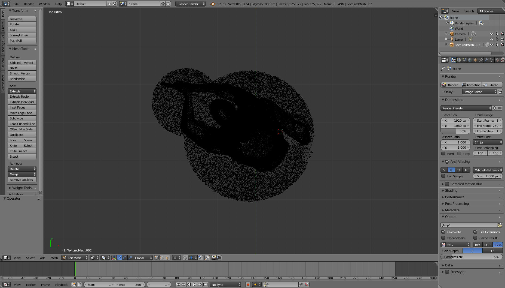Open the Modifiers properties tab wrench icon
The image size is (505, 288).
pos(486,60)
